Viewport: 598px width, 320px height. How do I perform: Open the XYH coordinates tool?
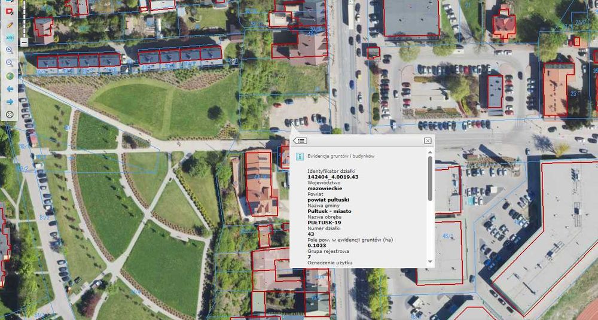point(10,38)
